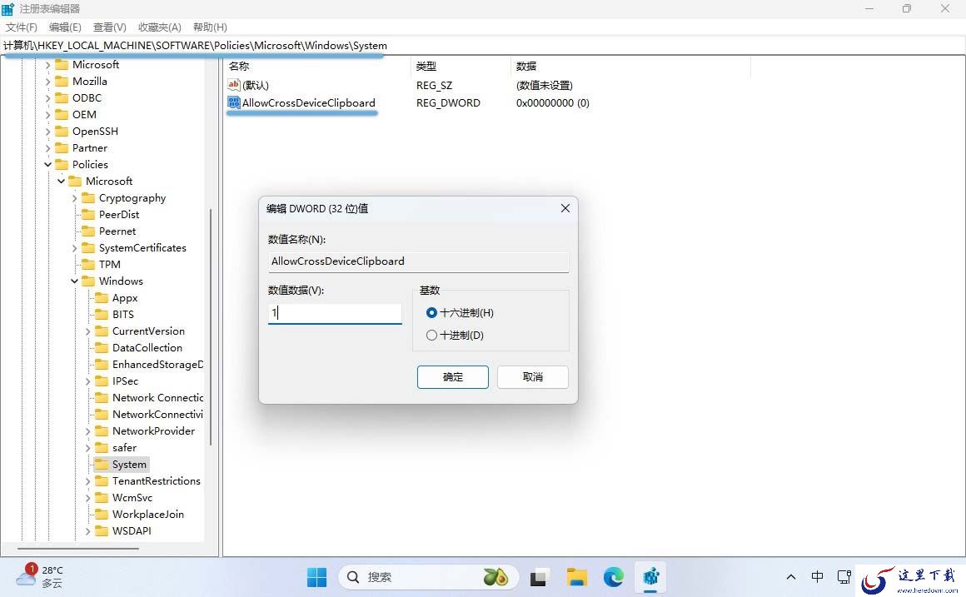The image size is (966, 597).
Task: Click the taskbar 搜索 search box
Action: (427, 577)
